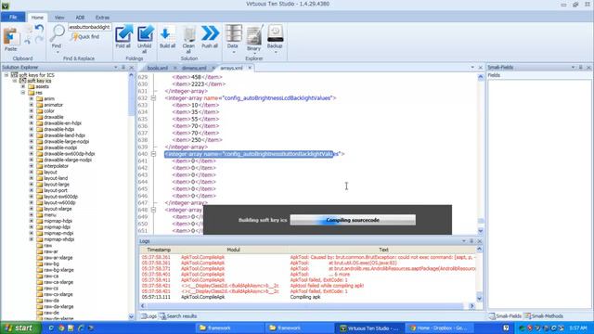Expand the anim folder node
This screenshot has height=334, width=594.
[x=32, y=99]
